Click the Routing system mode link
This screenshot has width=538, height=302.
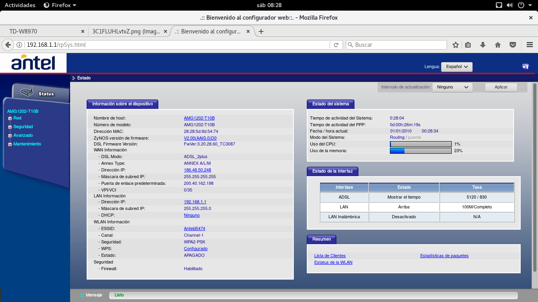pyautogui.click(x=397, y=137)
